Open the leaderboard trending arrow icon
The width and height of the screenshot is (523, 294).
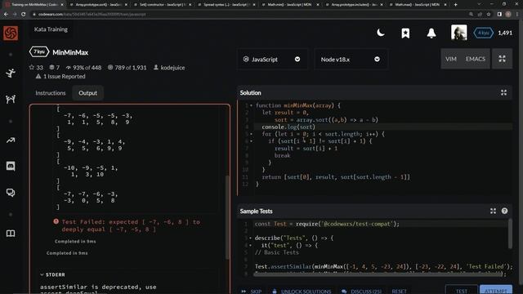tap(11, 140)
